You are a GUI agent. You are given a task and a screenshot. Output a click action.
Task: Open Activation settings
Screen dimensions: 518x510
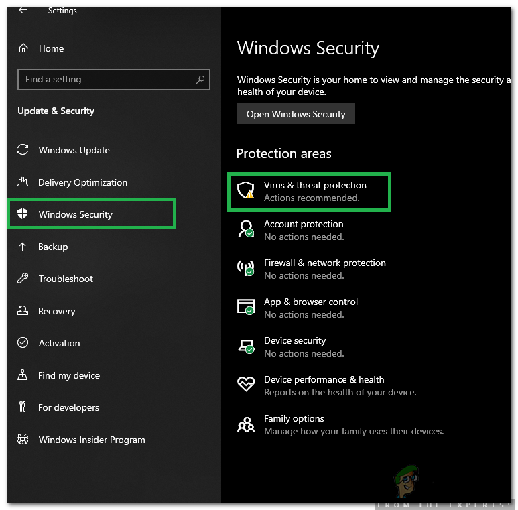(59, 343)
